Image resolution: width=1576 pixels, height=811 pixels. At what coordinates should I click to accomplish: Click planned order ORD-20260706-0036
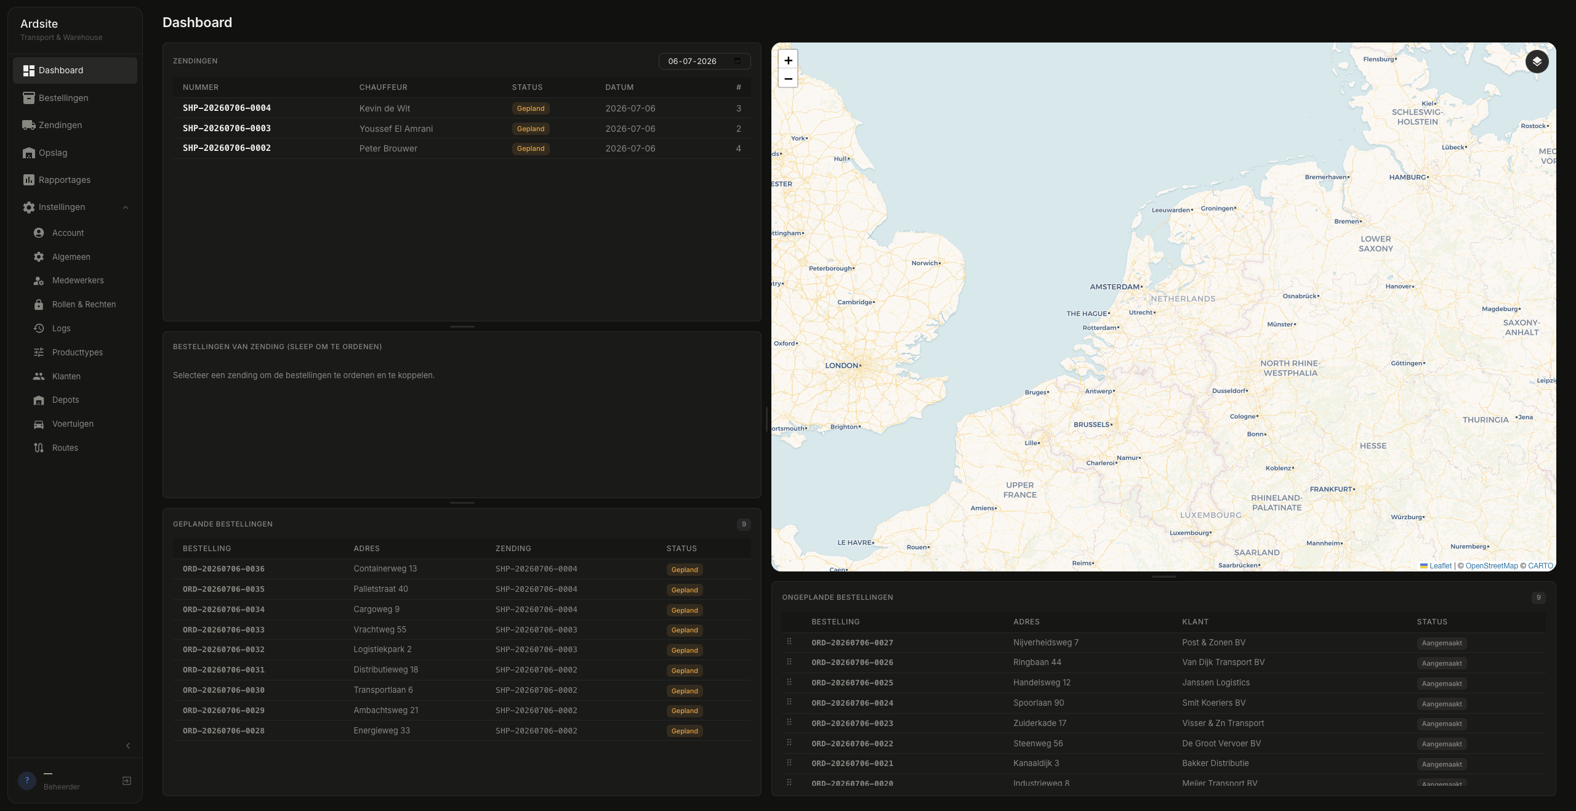(223, 569)
